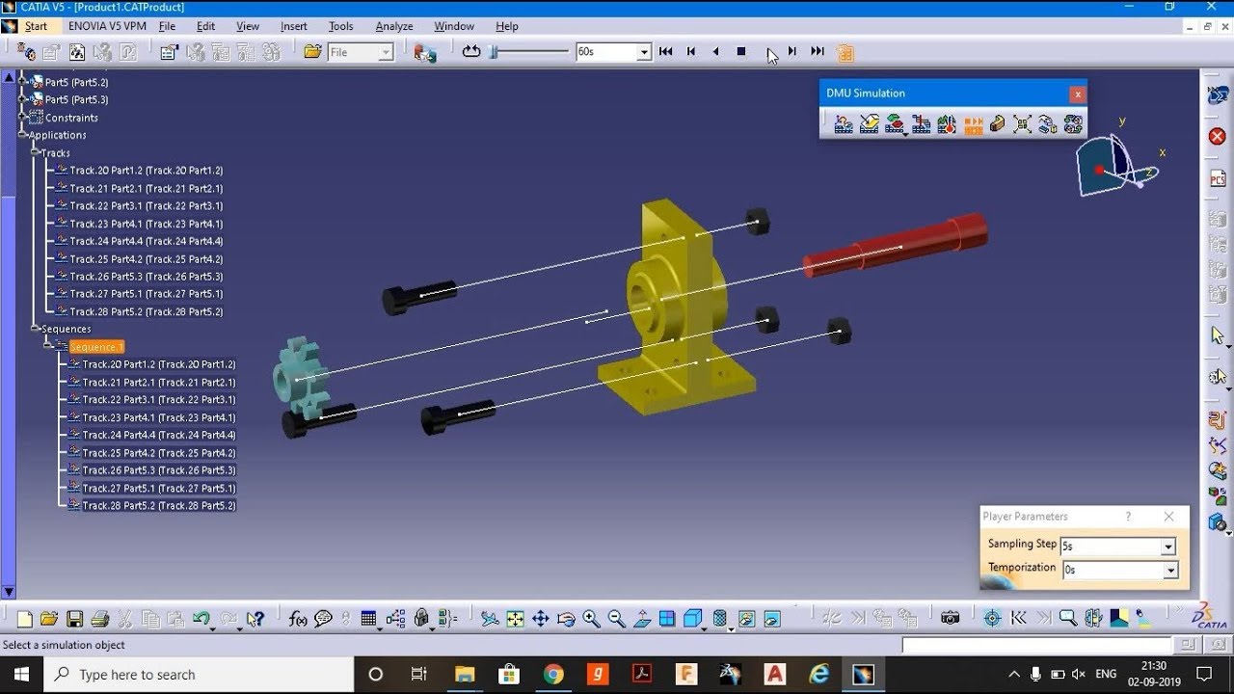Image resolution: width=1234 pixels, height=694 pixels.
Task: Click the Fit All In view icon
Action: (x=516, y=619)
